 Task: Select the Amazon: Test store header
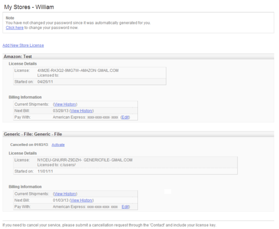pyautogui.click(x=138, y=56)
